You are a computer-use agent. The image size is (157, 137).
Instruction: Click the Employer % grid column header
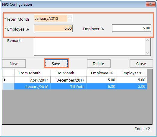pos(132,73)
